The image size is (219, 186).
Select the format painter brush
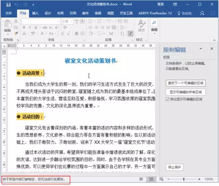(x=16, y=33)
